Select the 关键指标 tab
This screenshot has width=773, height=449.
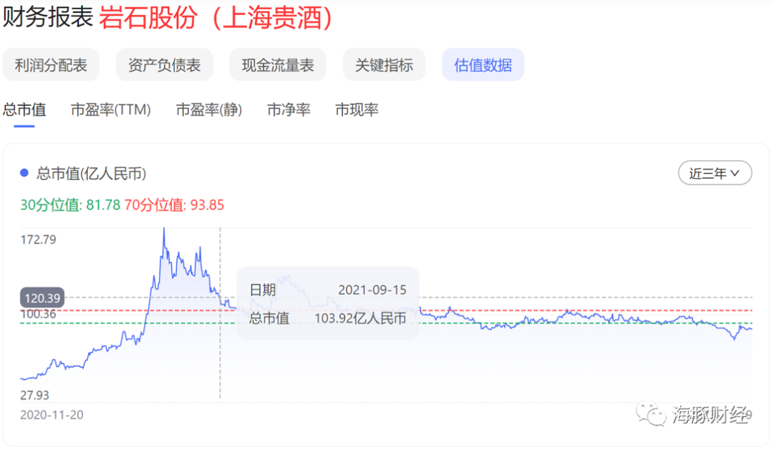pos(384,65)
